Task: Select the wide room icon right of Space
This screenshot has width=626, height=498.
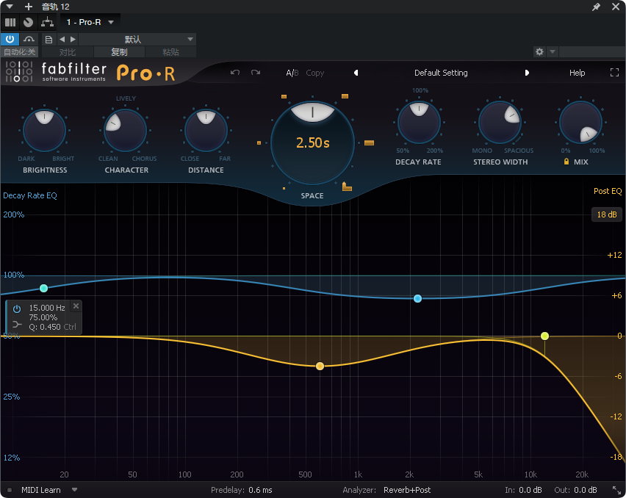Action: point(370,142)
